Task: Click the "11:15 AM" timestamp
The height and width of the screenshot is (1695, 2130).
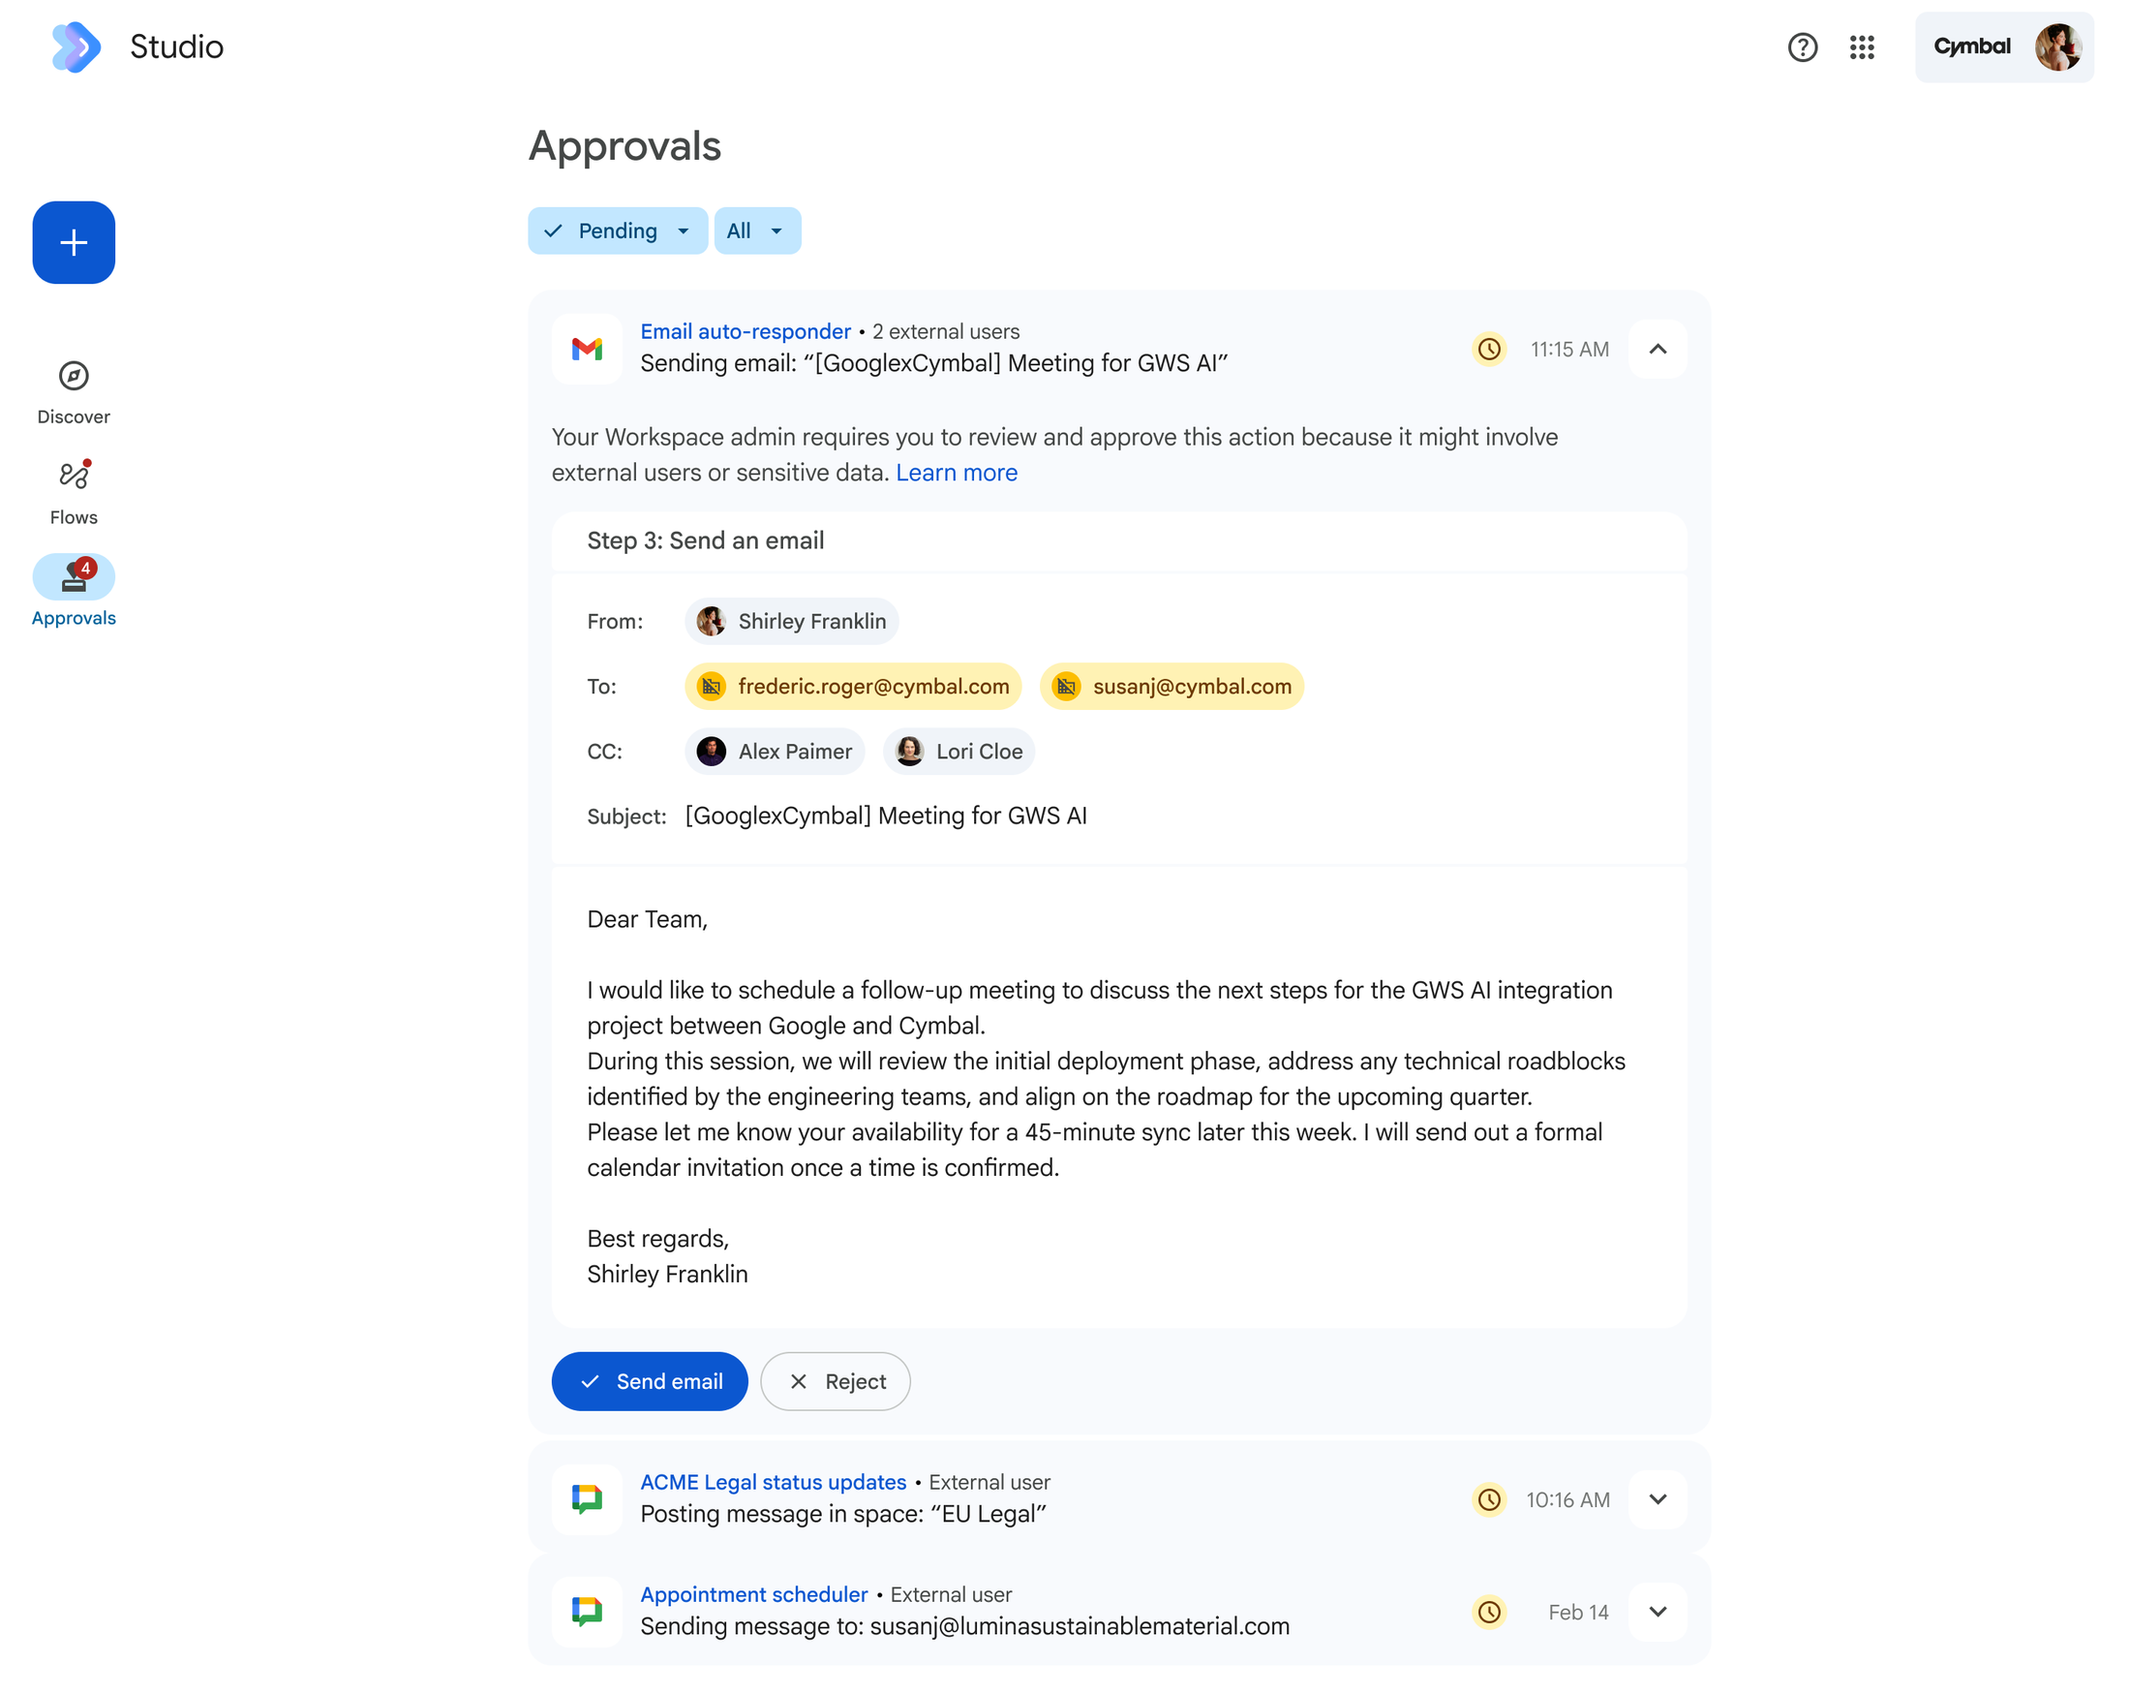Action: 1568,348
